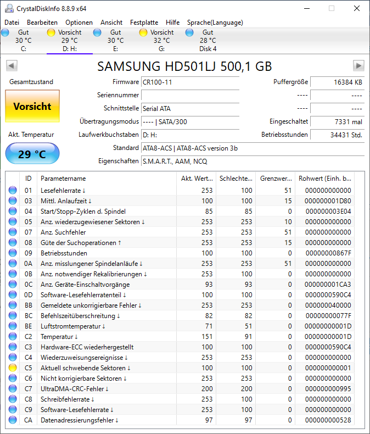Click the Eingeschaltet value 7331 mal
The width and height of the screenshot is (370, 434).
(x=337, y=122)
